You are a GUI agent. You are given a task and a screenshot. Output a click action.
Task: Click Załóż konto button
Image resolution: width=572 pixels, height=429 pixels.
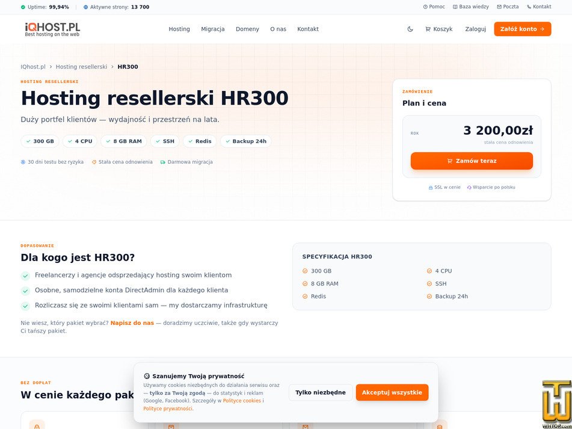pos(523,29)
